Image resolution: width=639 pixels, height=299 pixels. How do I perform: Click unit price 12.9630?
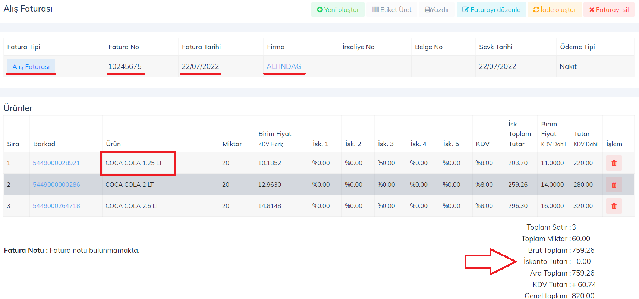(x=270, y=185)
